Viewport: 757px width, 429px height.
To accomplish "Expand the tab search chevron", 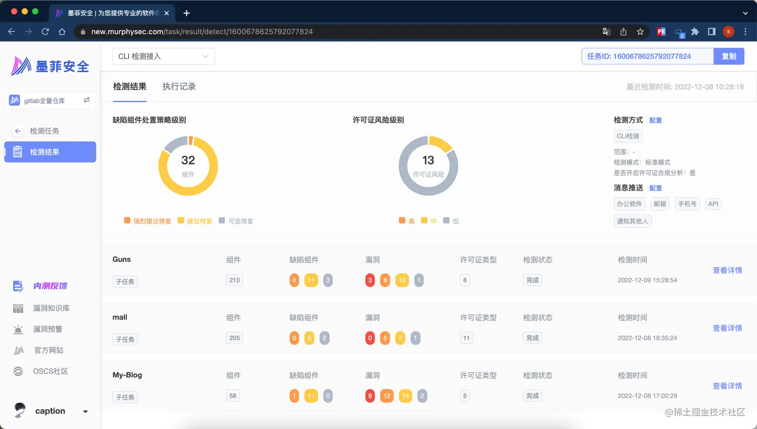I will click(x=745, y=14).
